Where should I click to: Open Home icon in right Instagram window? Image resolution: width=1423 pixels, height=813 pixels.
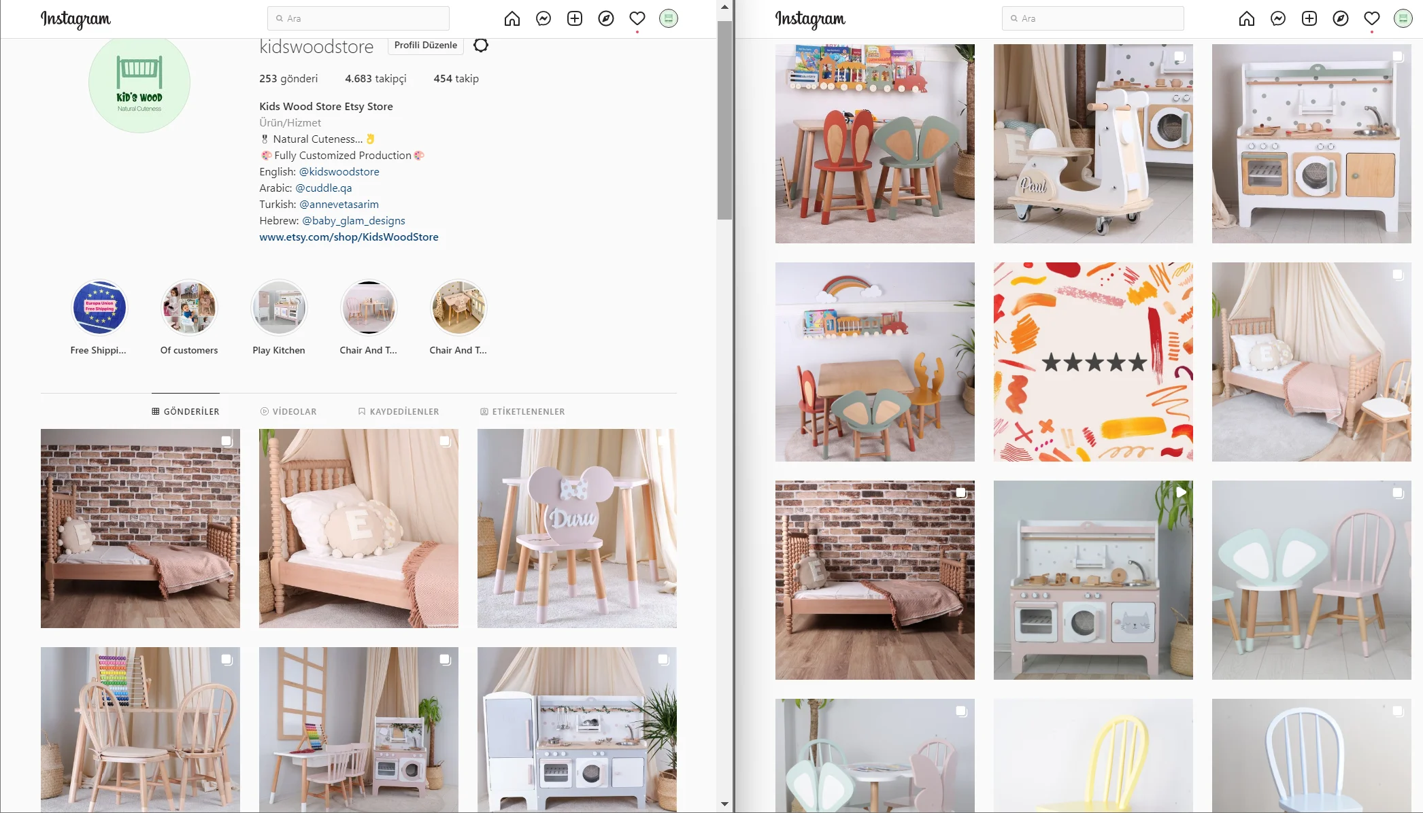pyautogui.click(x=1246, y=18)
